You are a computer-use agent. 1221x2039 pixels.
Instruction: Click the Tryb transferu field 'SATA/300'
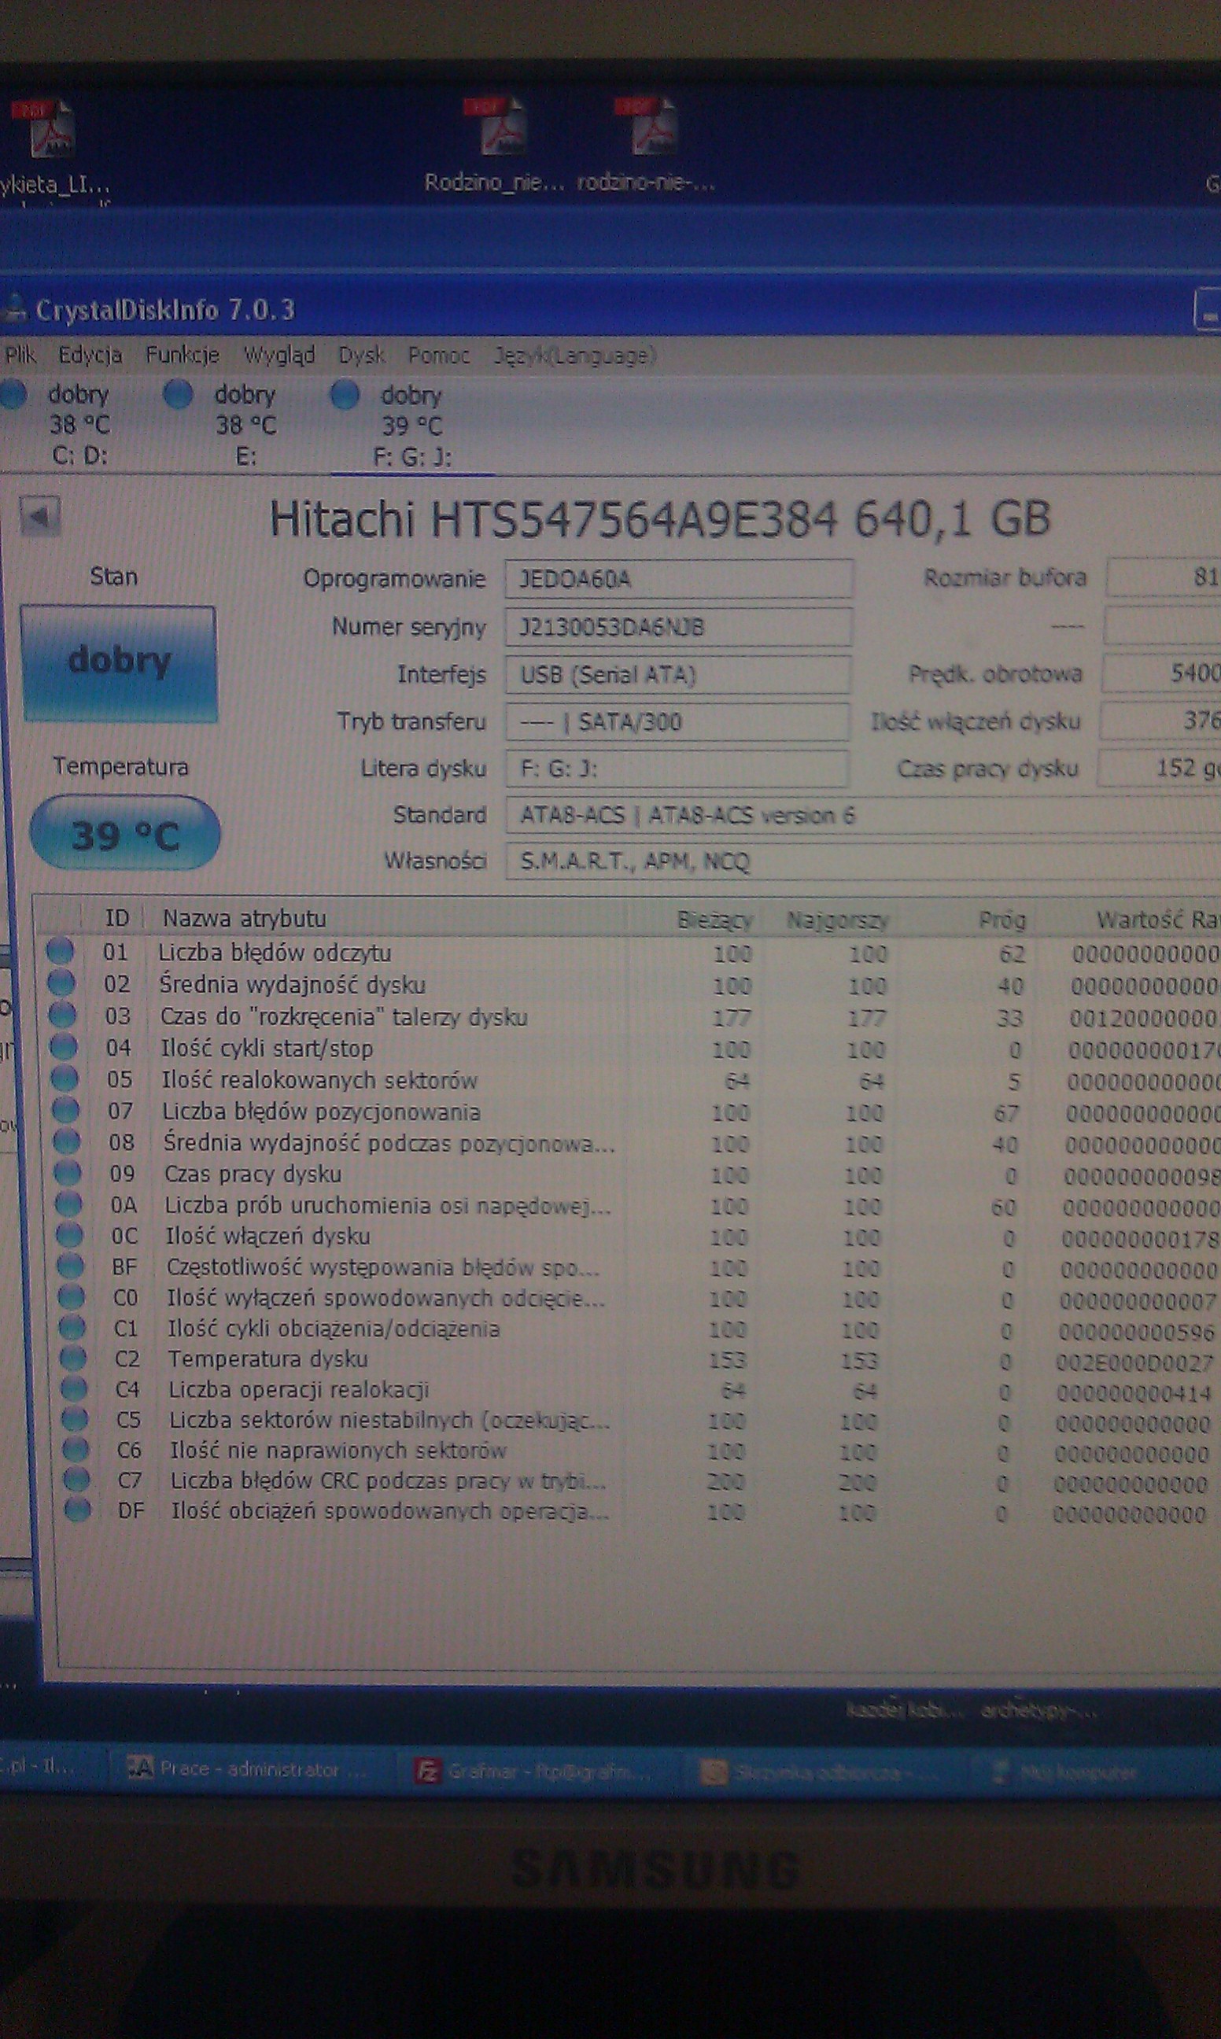coord(677,721)
